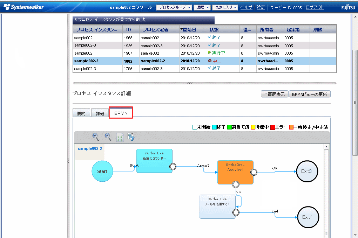This screenshot has width=358, height=238.
Task: Select the orange SwrbaGrp1 Activity4 node
Action: click(235, 172)
